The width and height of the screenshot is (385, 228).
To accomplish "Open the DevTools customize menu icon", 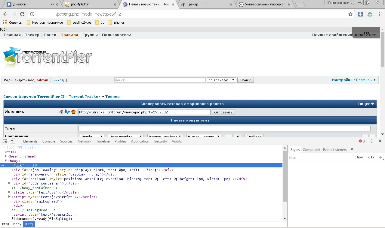I will (x=372, y=141).
